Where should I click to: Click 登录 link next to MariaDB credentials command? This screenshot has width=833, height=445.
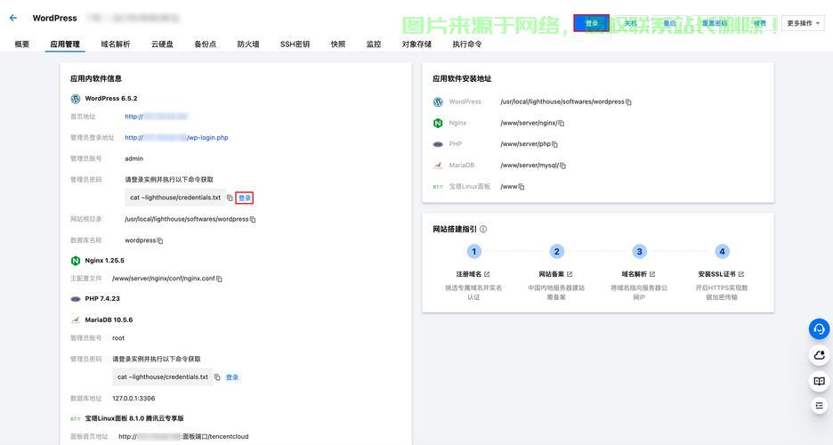232,377
